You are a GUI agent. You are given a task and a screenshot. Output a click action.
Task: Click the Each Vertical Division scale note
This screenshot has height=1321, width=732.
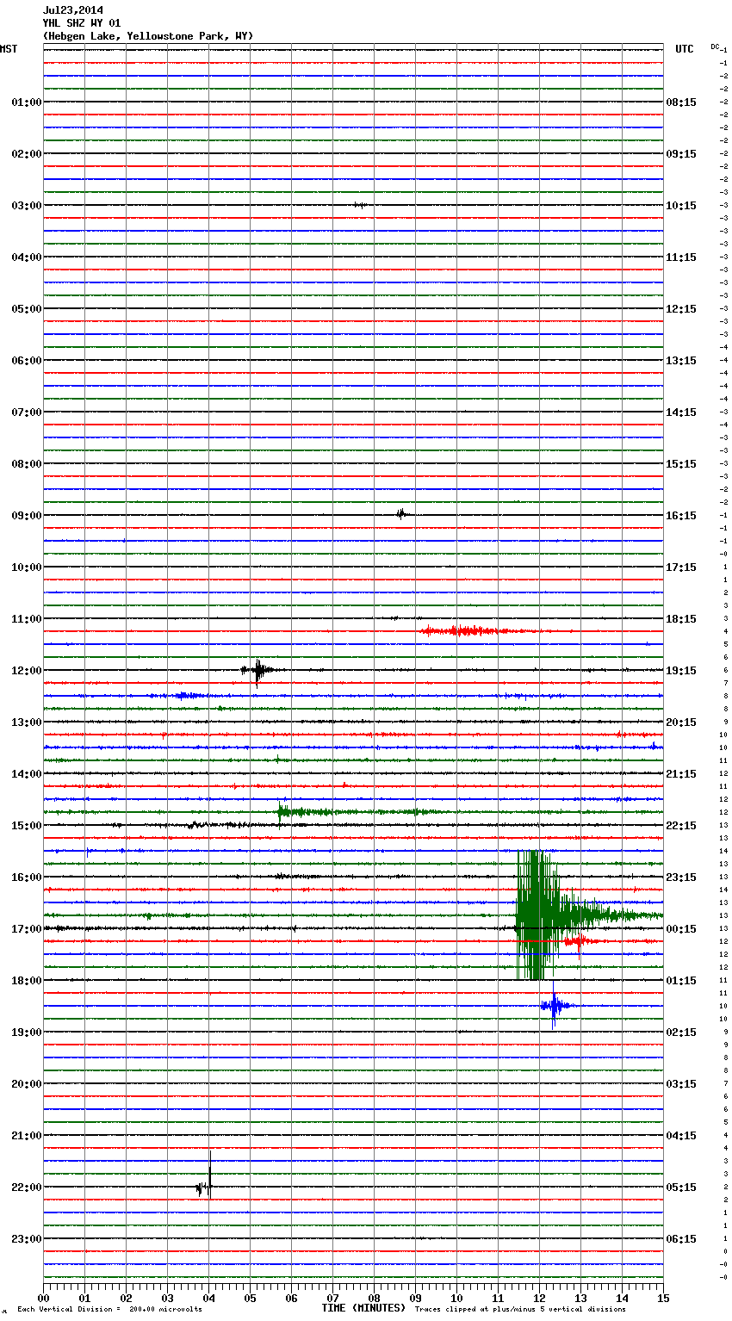coord(109,1310)
